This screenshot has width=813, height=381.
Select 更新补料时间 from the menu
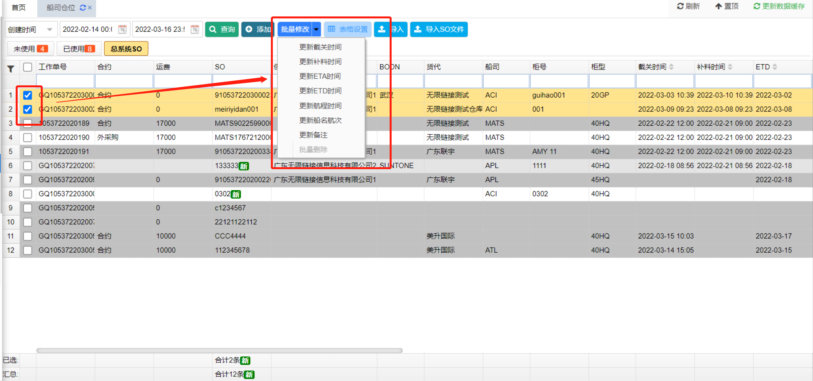coord(320,61)
